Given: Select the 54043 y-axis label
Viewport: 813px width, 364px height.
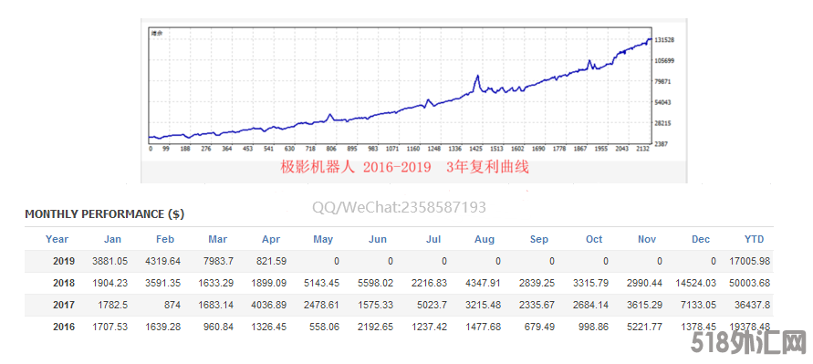Looking at the screenshot, I should pyautogui.click(x=662, y=101).
